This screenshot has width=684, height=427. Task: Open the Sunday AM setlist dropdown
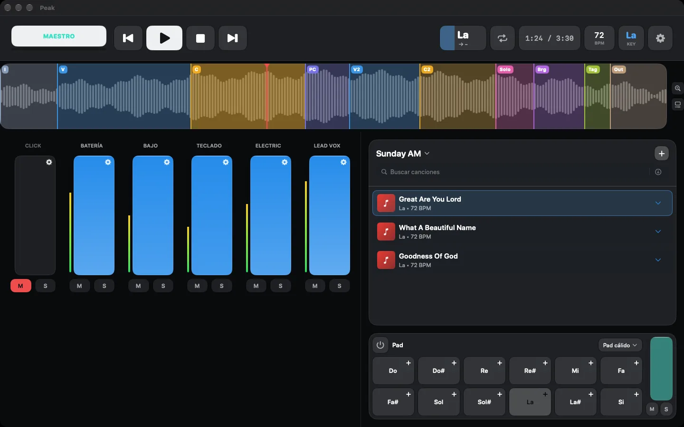coord(403,154)
